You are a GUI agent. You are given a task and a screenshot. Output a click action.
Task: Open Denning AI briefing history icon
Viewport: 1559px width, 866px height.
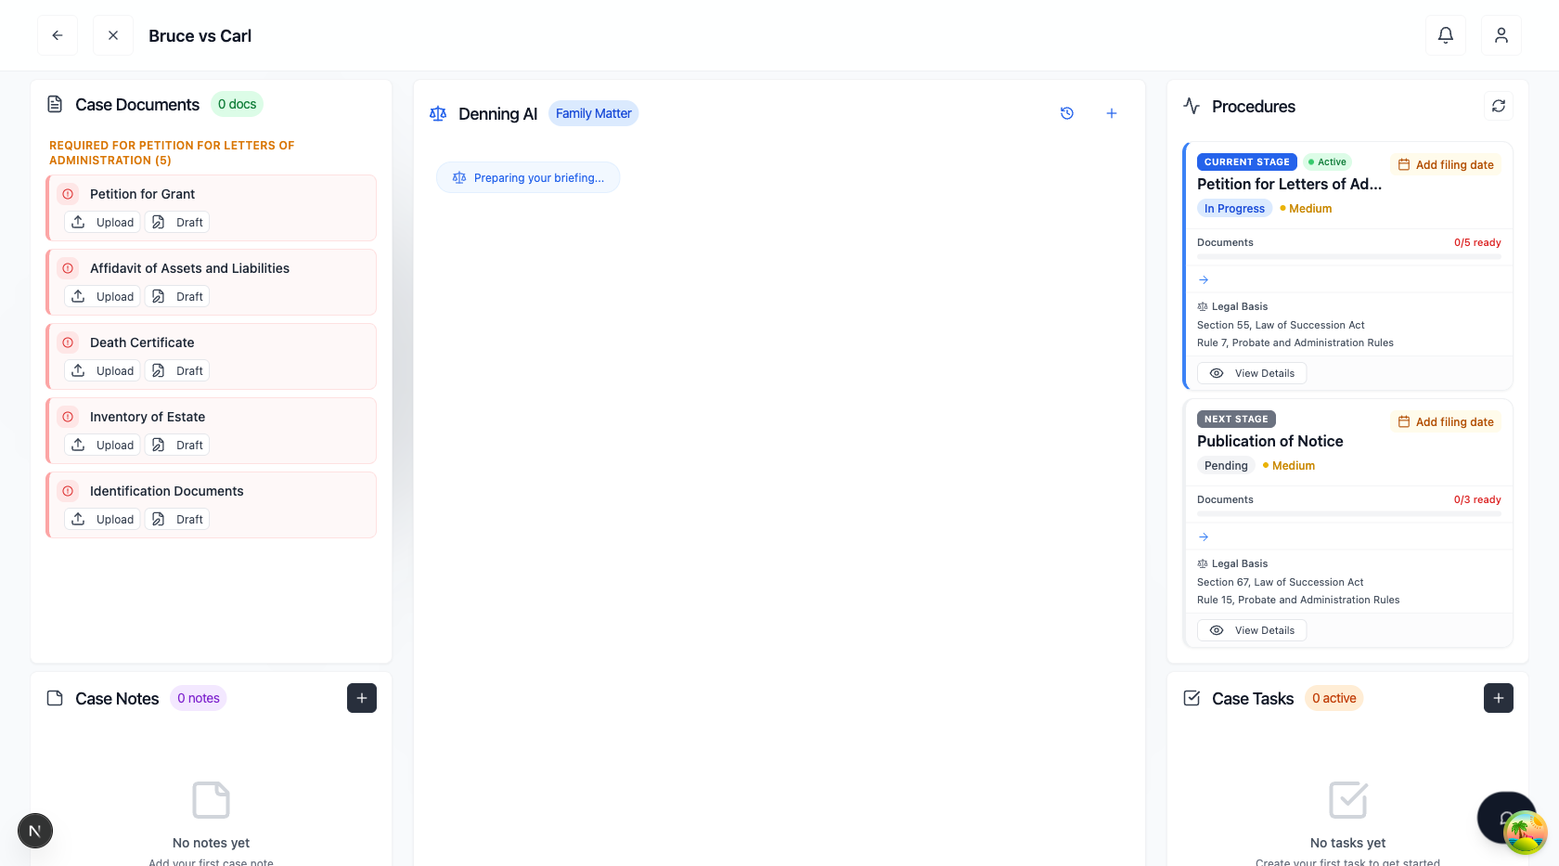1066,112
